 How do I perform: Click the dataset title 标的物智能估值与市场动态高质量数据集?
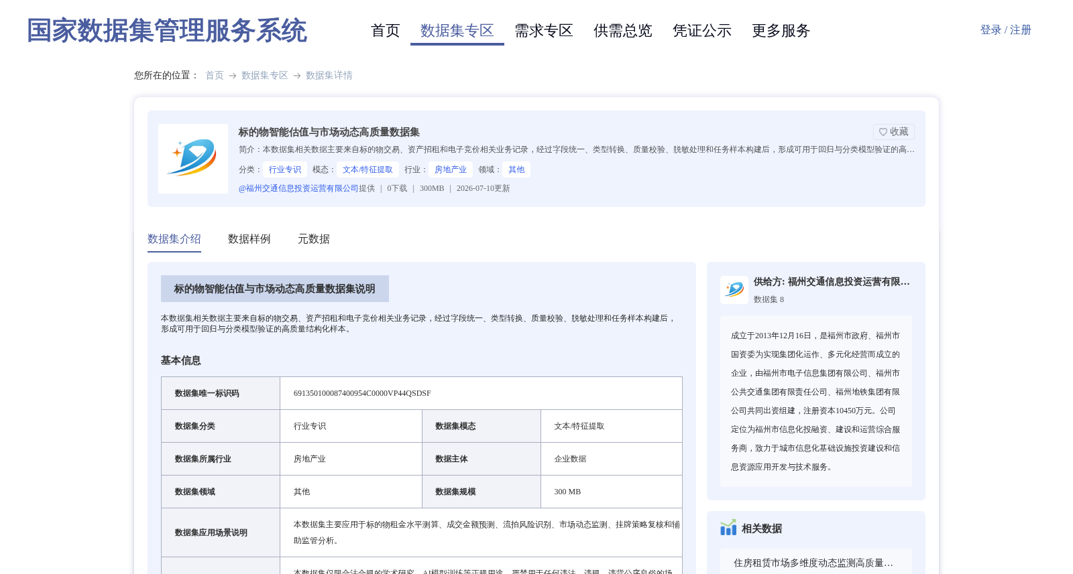click(x=329, y=132)
